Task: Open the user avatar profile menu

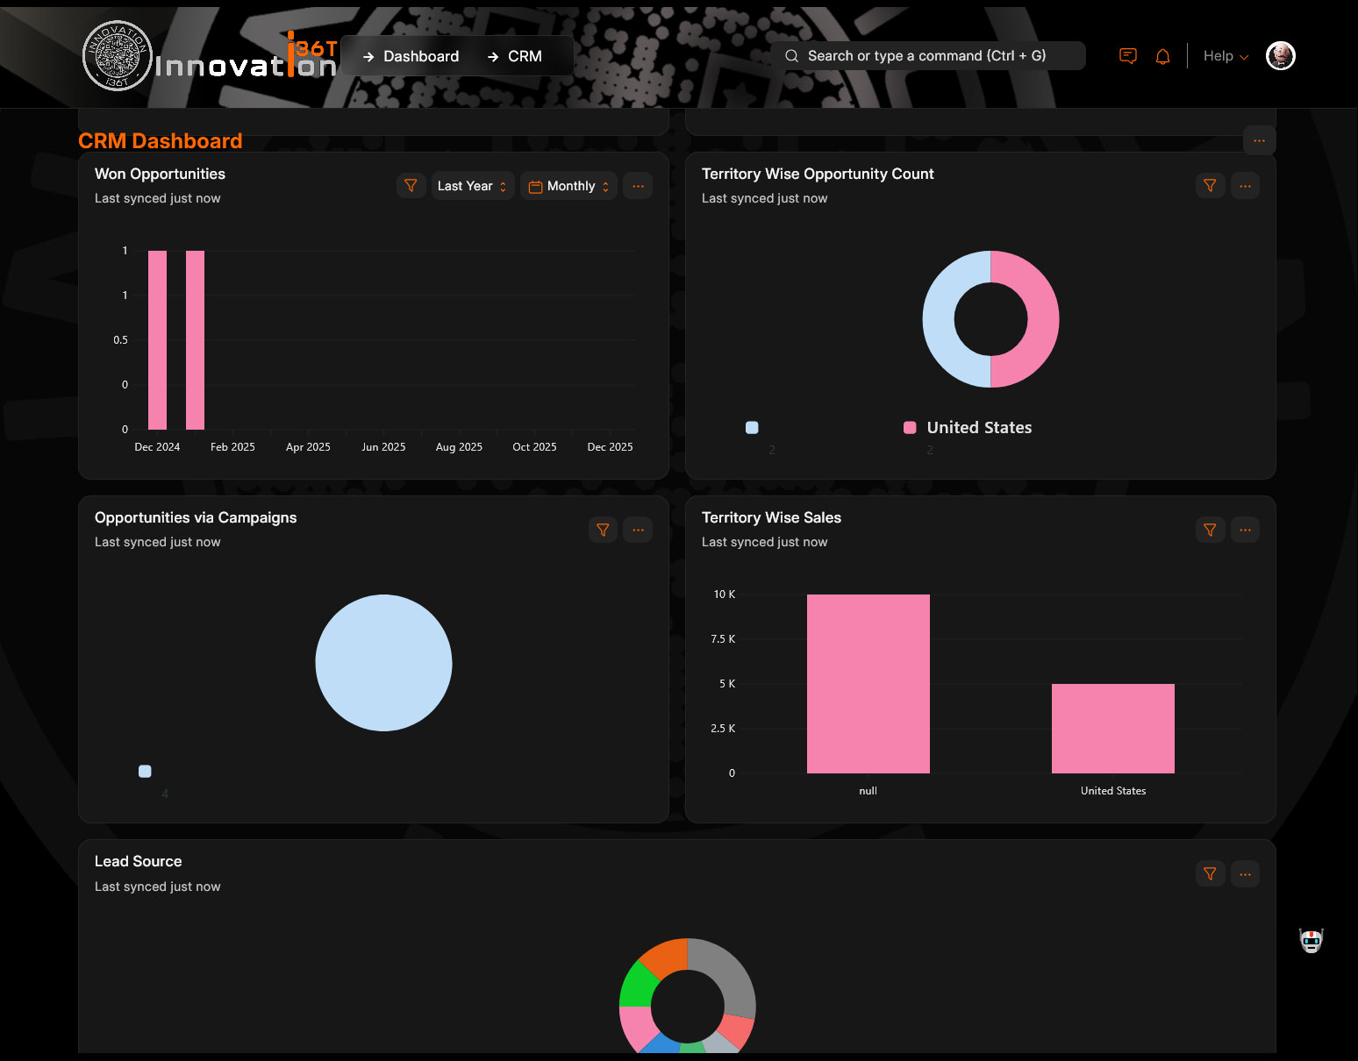Action: click(1280, 56)
